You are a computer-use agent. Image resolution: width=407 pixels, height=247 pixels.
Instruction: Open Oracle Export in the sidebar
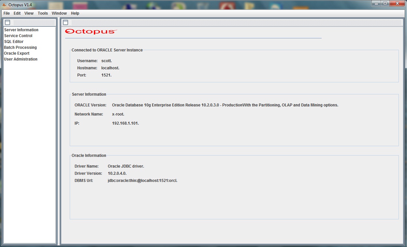click(x=17, y=53)
